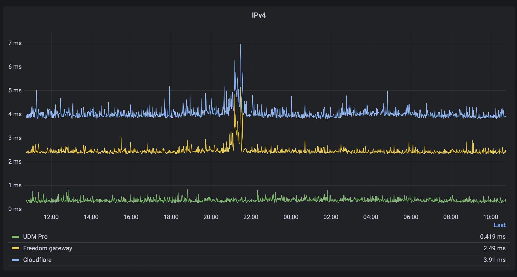The width and height of the screenshot is (517, 277).
Task: Open the yellow Freedom gateway color picker
Action: coord(16,248)
